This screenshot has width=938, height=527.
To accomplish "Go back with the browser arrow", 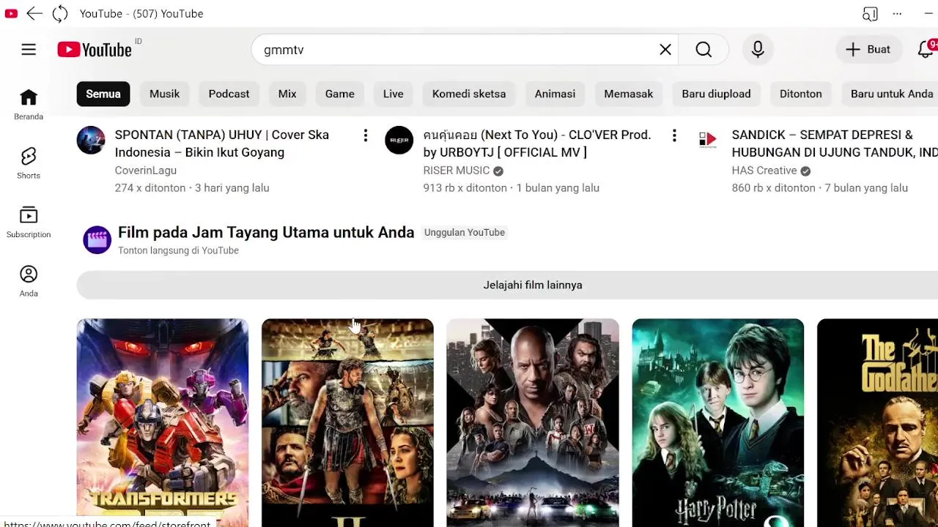I will 34,13.
